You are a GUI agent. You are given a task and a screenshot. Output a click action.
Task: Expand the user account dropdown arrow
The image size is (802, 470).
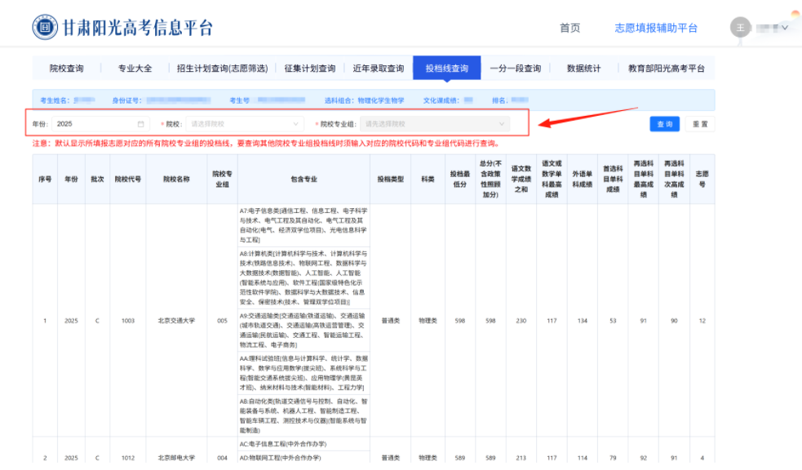785,28
